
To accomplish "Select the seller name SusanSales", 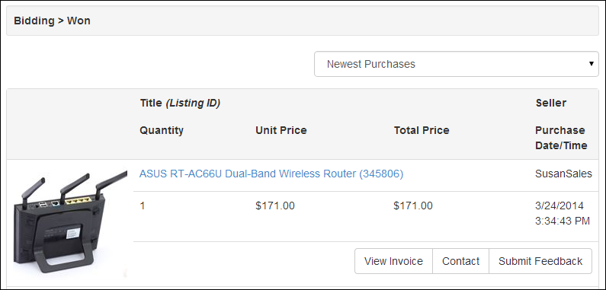I will (563, 174).
